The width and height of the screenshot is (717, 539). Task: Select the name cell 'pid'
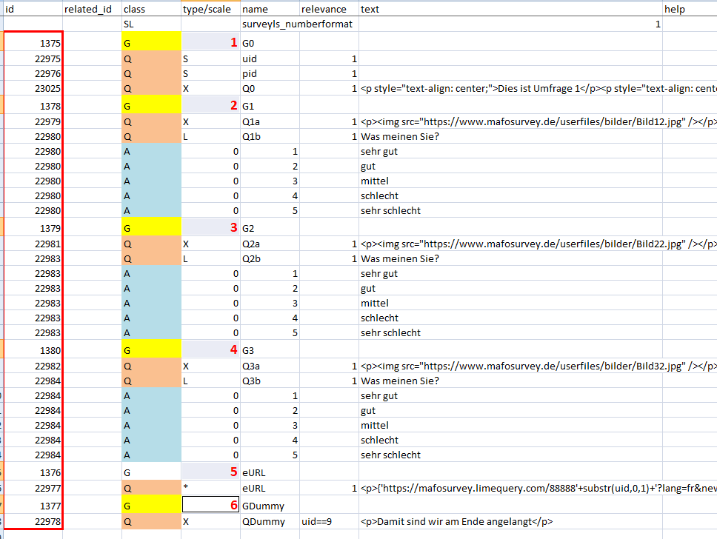[x=270, y=73]
